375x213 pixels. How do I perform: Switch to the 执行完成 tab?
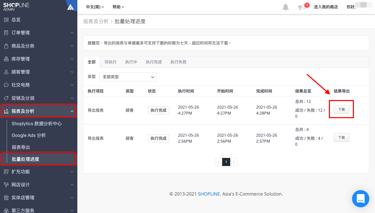(x=154, y=62)
